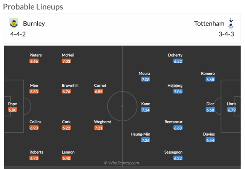Click Brownhill's 6.76 rating badge
This screenshot has width=245, height=169.
66,92
